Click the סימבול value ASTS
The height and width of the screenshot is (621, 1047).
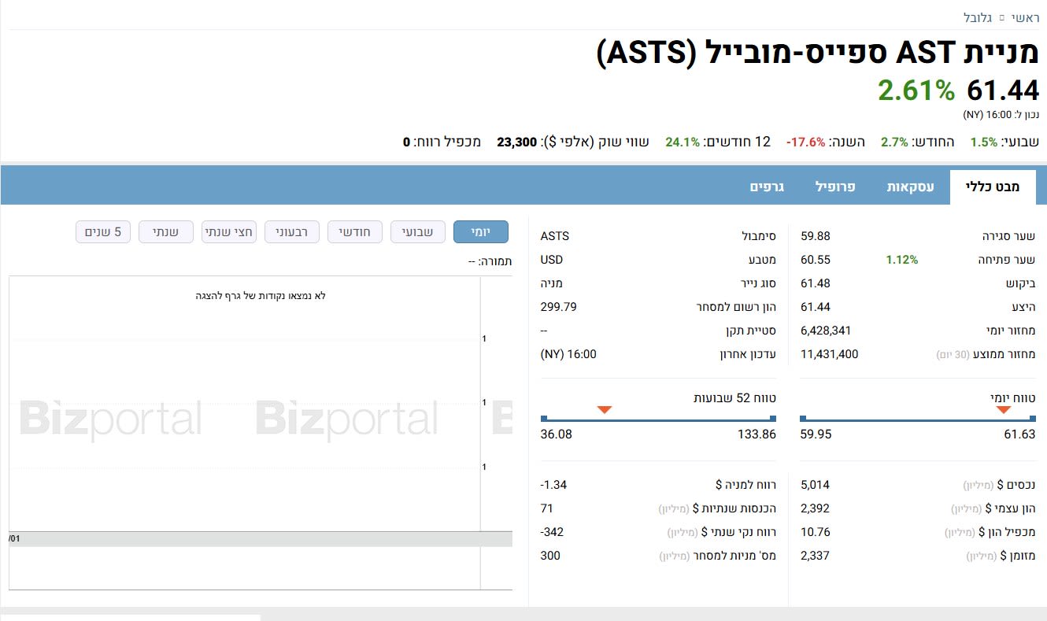click(555, 236)
